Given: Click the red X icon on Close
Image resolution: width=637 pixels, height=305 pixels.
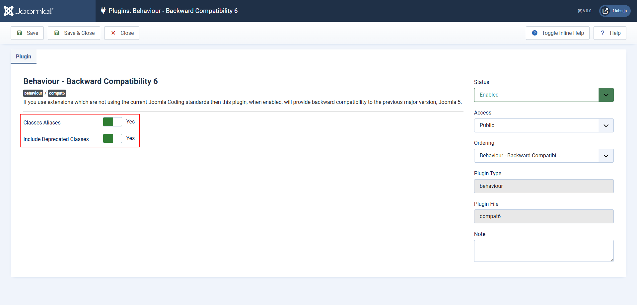Looking at the screenshot, I should tap(113, 33).
